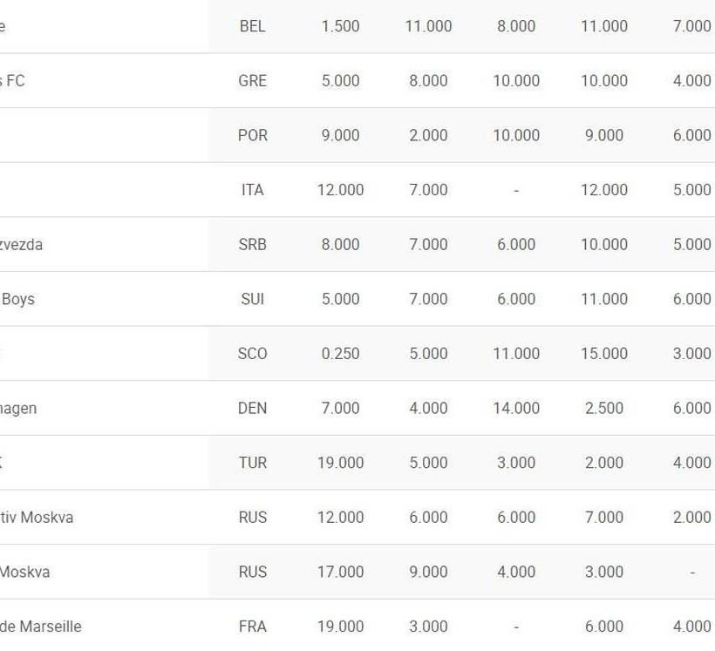
Task: Open the team name ending in 'Boys'
Action: point(17,299)
